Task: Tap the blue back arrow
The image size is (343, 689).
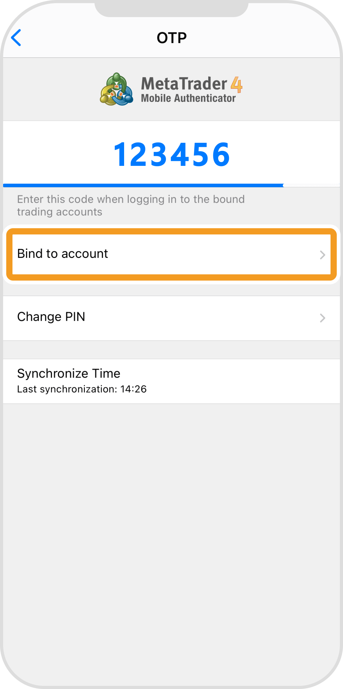Action: tap(16, 38)
